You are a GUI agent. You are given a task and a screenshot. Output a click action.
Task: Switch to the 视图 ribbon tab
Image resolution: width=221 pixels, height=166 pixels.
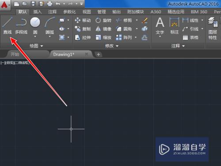tap(87, 12)
